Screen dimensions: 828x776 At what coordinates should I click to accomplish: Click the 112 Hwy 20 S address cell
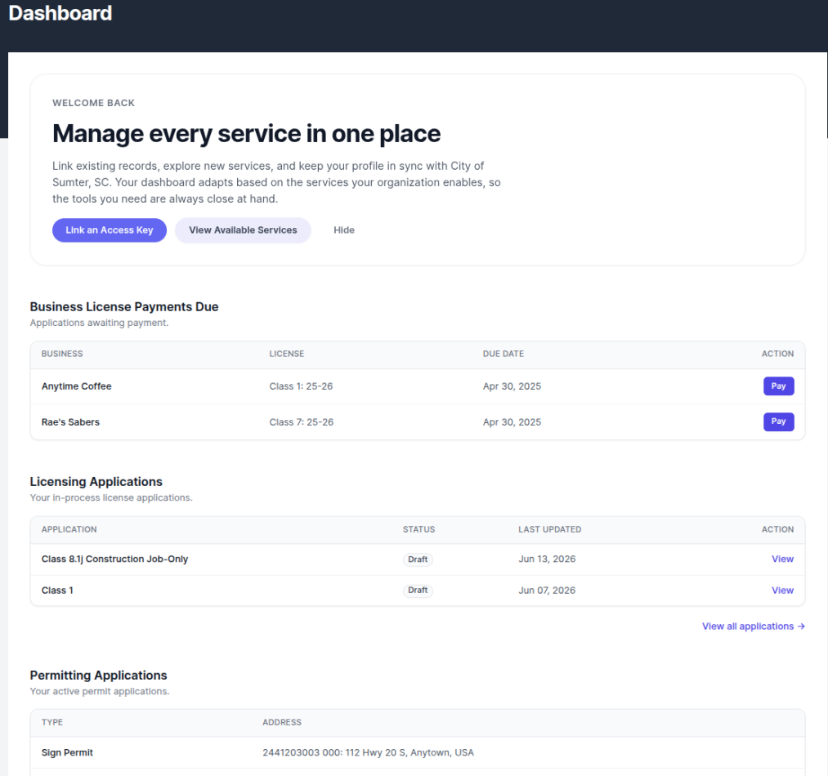pos(368,753)
